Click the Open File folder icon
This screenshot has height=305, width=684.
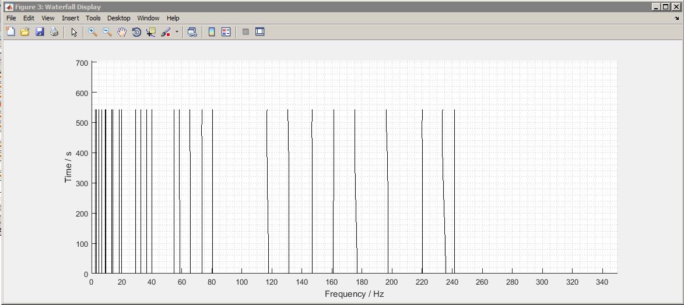click(24, 32)
